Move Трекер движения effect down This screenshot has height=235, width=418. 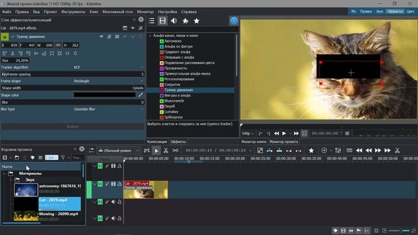(x=133, y=37)
